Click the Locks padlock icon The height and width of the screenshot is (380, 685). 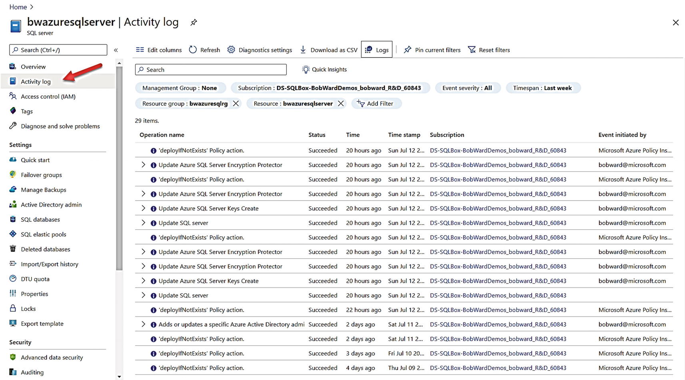tap(13, 308)
